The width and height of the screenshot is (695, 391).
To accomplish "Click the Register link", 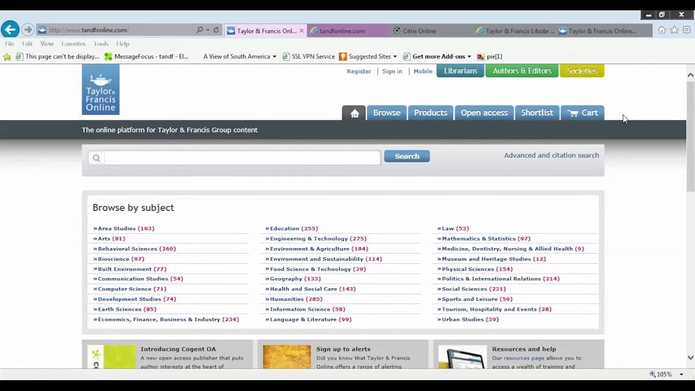I will point(359,71).
